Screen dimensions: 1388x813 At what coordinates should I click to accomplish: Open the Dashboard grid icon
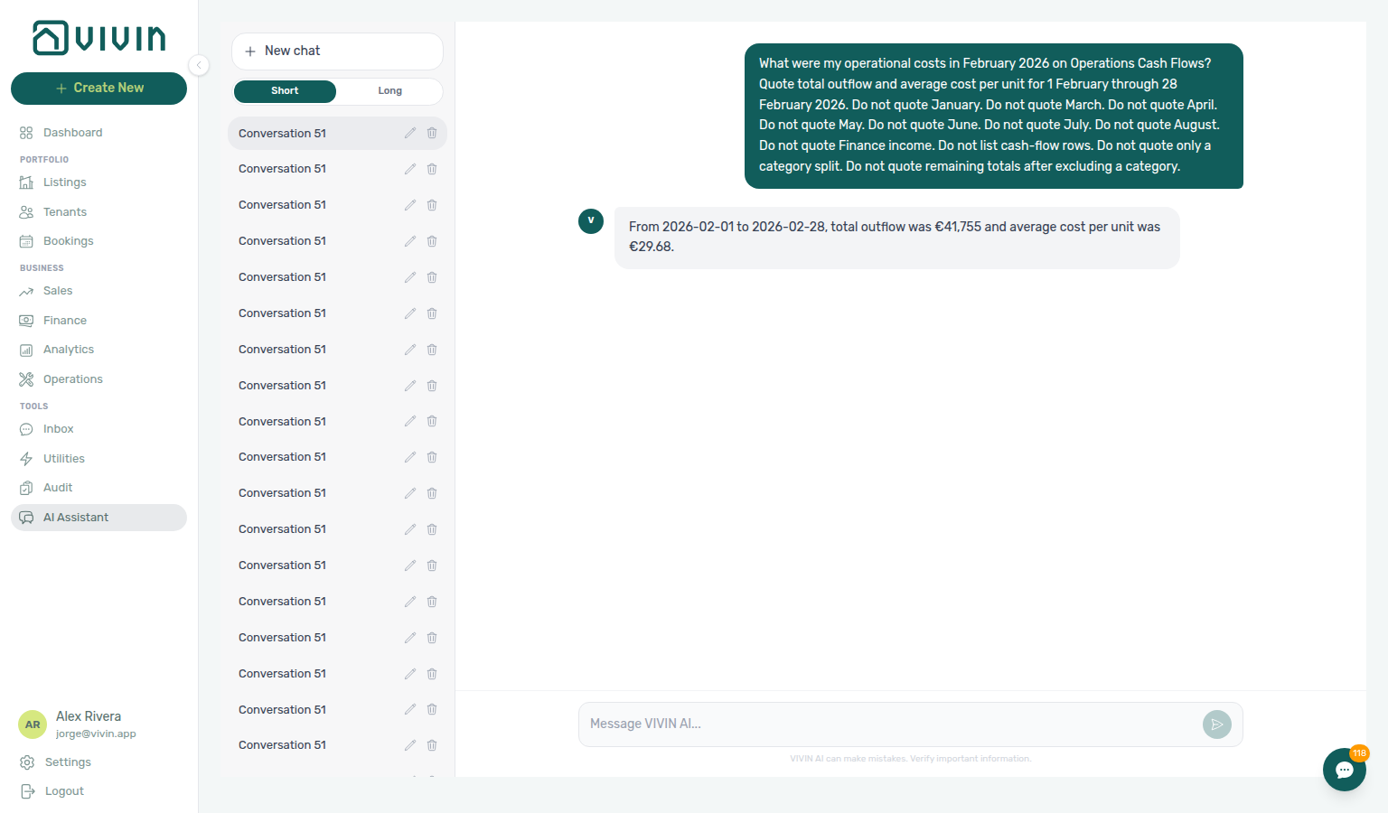(26, 133)
